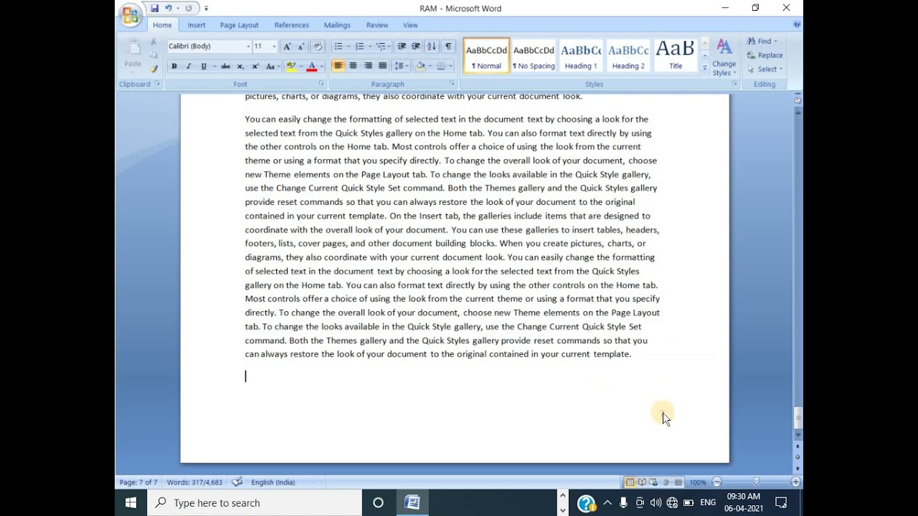The height and width of the screenshot is (516, 918).
Task: Open the Change Styles menu
Action: pos(724,57)
